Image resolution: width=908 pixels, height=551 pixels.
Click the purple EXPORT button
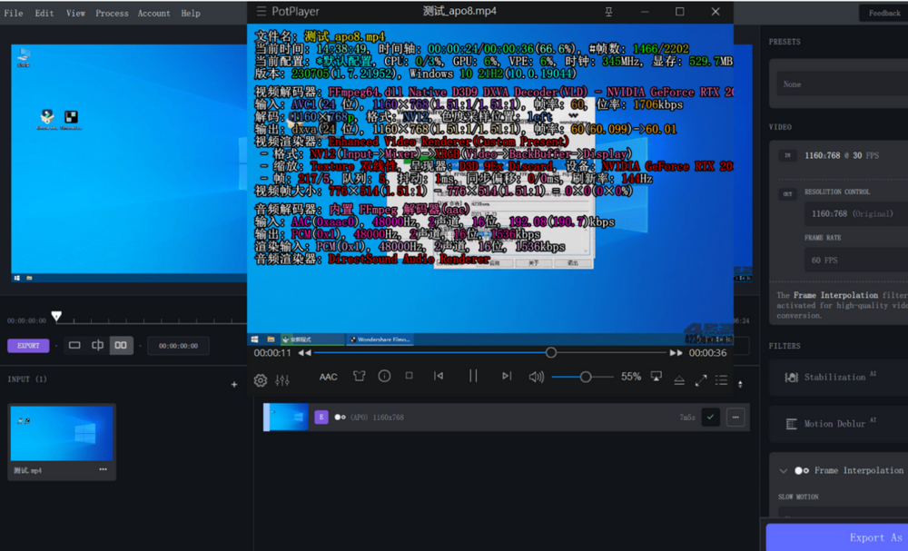point(28,346)
